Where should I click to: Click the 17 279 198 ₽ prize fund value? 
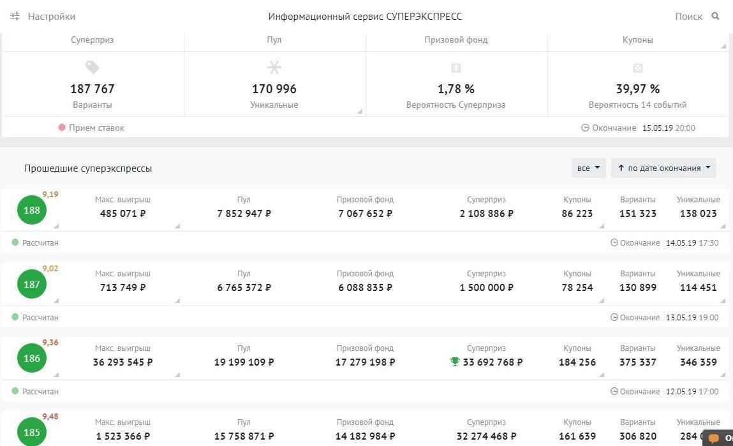point(365,362)
